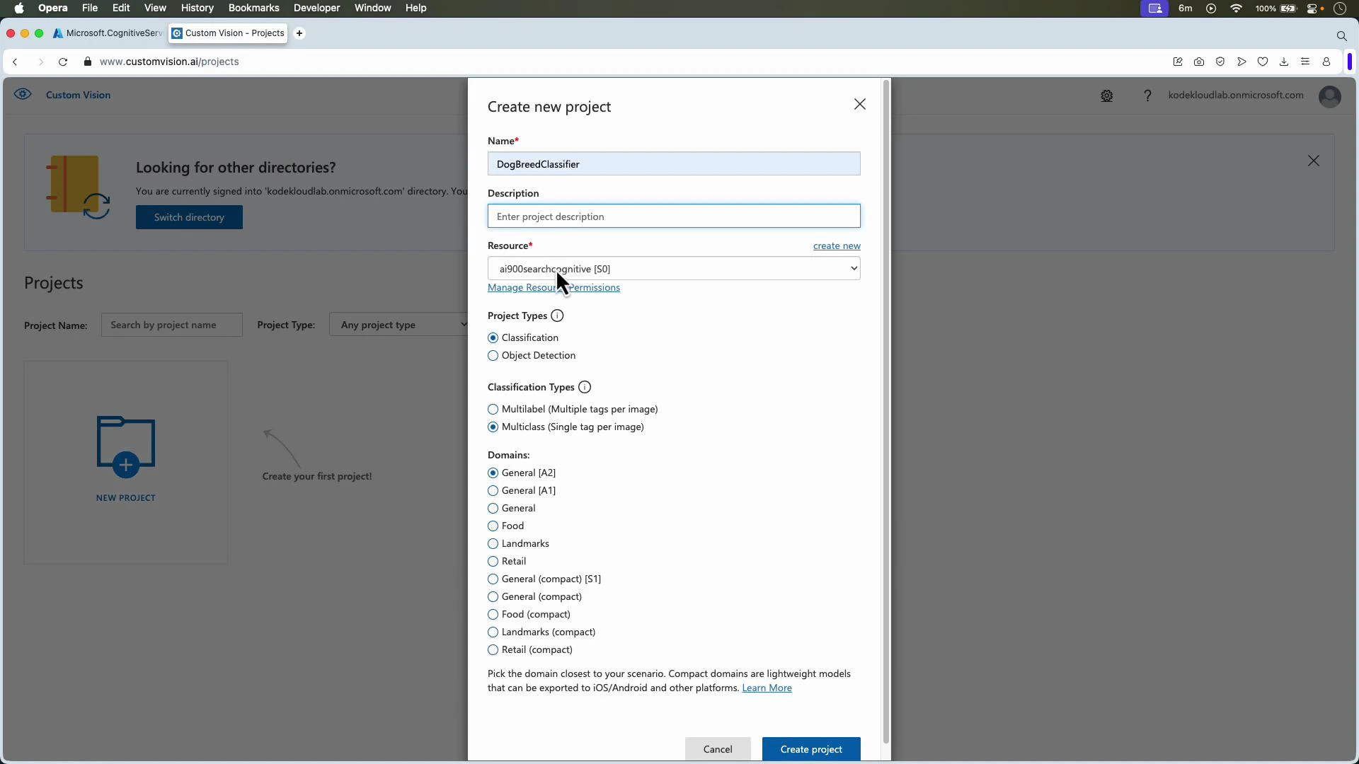Click the New Project folder icon
The image size is (1359, 764).
[x=126, y=446]
